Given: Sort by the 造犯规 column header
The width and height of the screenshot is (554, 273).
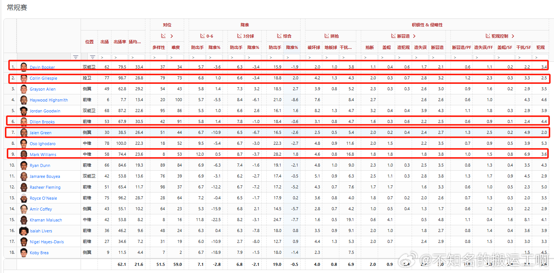Looking at the screenshot, I should pos(404,47).
